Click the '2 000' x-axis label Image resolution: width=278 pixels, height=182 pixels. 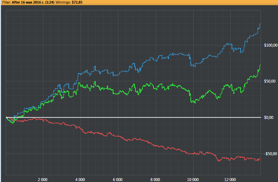[42, 180]
